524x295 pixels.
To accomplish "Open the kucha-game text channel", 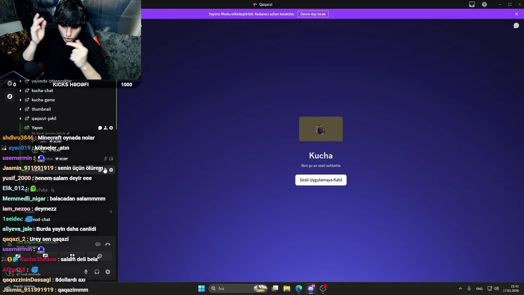I will [43, 100].
